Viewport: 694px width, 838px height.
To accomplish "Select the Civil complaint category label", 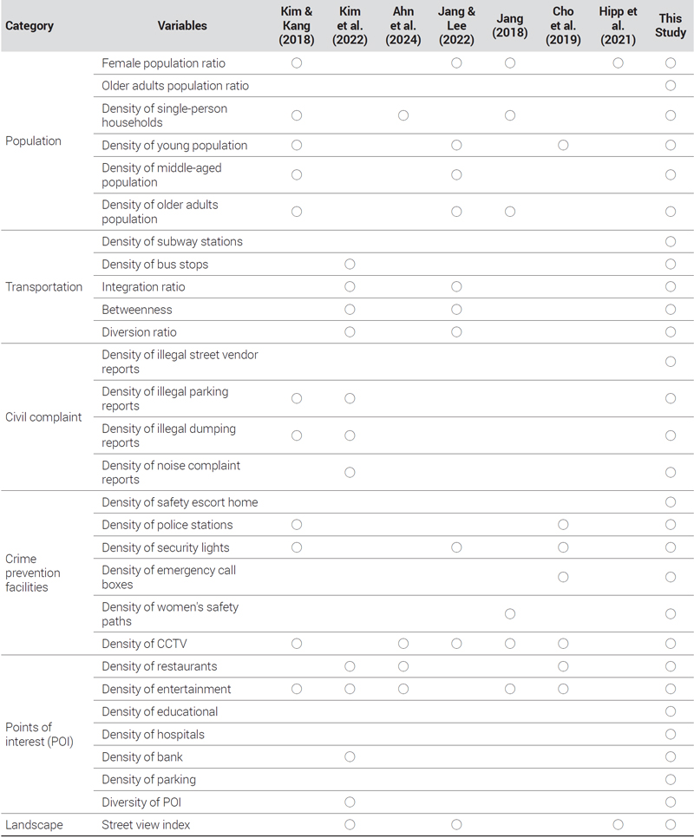I will [x=43, y=417].
